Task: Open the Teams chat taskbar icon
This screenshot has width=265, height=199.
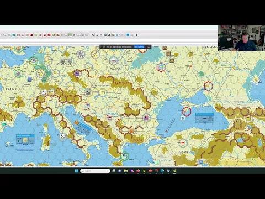Action: [x=120, y=171]
